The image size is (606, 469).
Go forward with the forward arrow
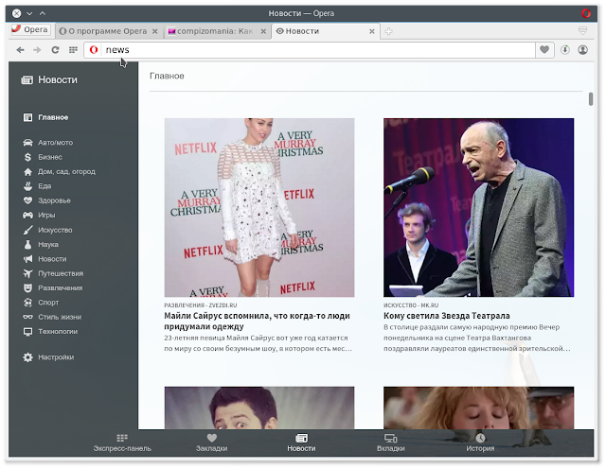pyautogui.click(x=37, y=50)
